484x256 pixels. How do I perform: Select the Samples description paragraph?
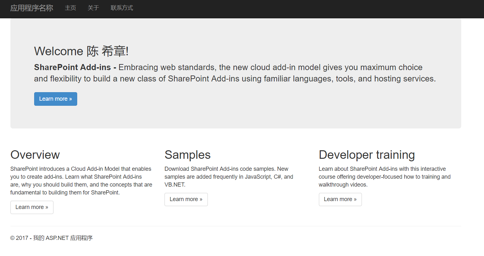tap(228, 176)
